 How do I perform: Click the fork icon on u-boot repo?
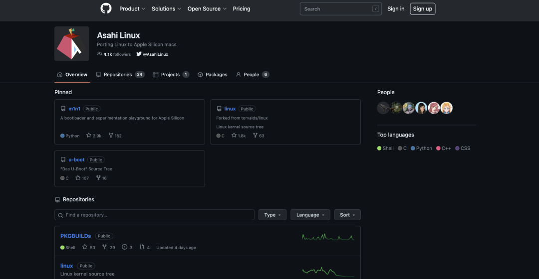click(x=98, y=178)
